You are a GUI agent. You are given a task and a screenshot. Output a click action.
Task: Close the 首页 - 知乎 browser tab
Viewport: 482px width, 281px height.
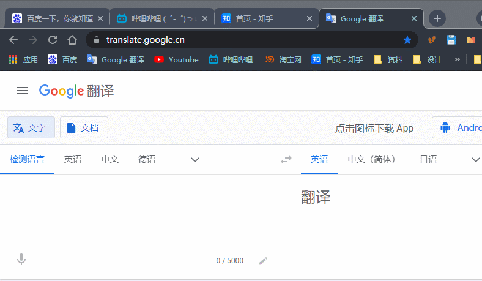(310, 18)
